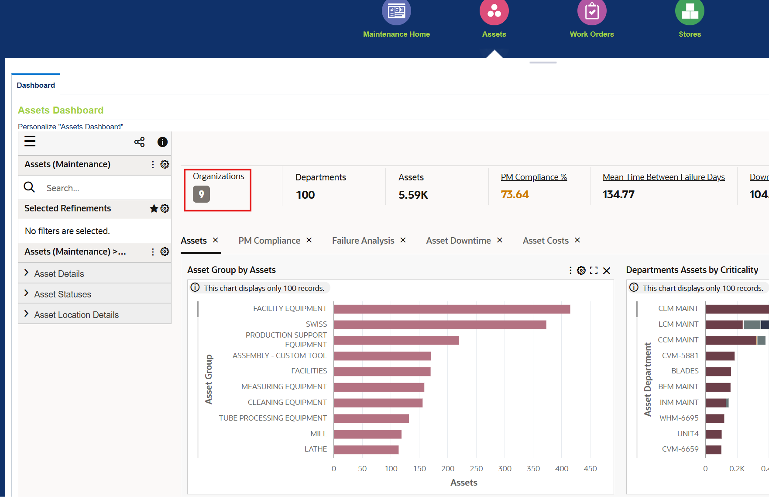
Task: Open the Assets module icon
Action: pyautogui.click(x=494, y=11)
